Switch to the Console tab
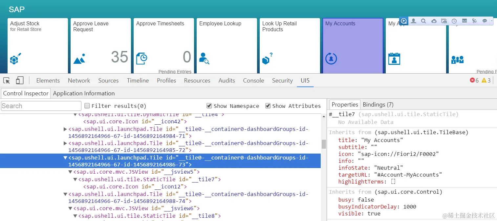497x221 pixels. click(253, 81)
